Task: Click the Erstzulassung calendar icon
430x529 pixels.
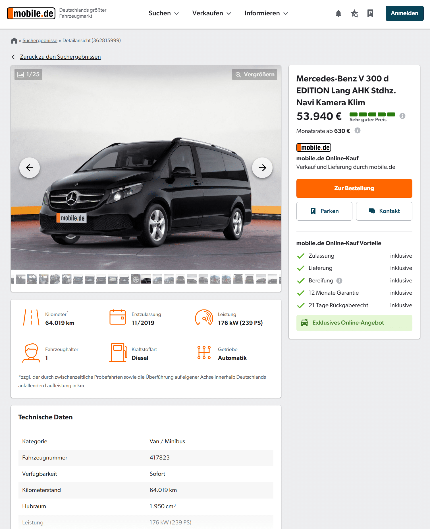Action: [118, 317]
